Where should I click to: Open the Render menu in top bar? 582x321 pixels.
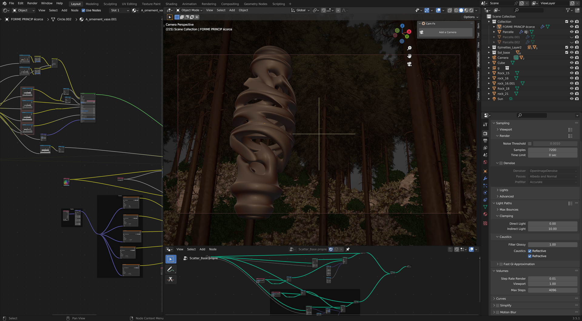(x=32, y=3)
